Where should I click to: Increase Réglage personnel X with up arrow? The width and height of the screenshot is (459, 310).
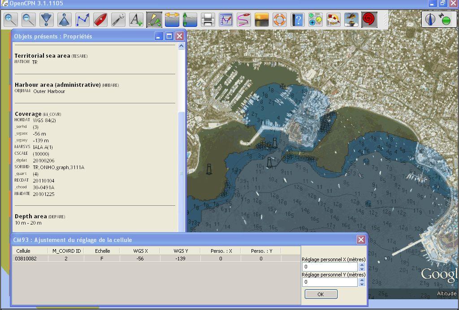pyautogui.click(x=362, y=264)
